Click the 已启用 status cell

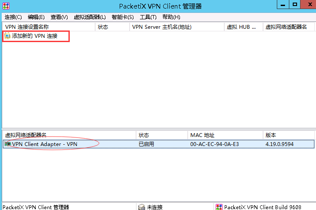coord(146,144)
